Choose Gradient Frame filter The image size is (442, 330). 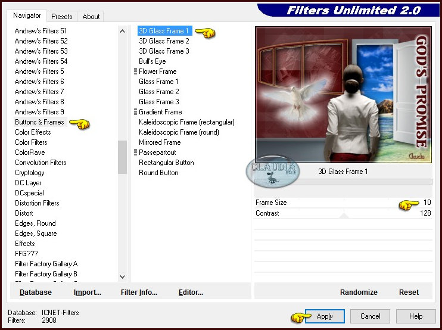click(x=160, y=112)
